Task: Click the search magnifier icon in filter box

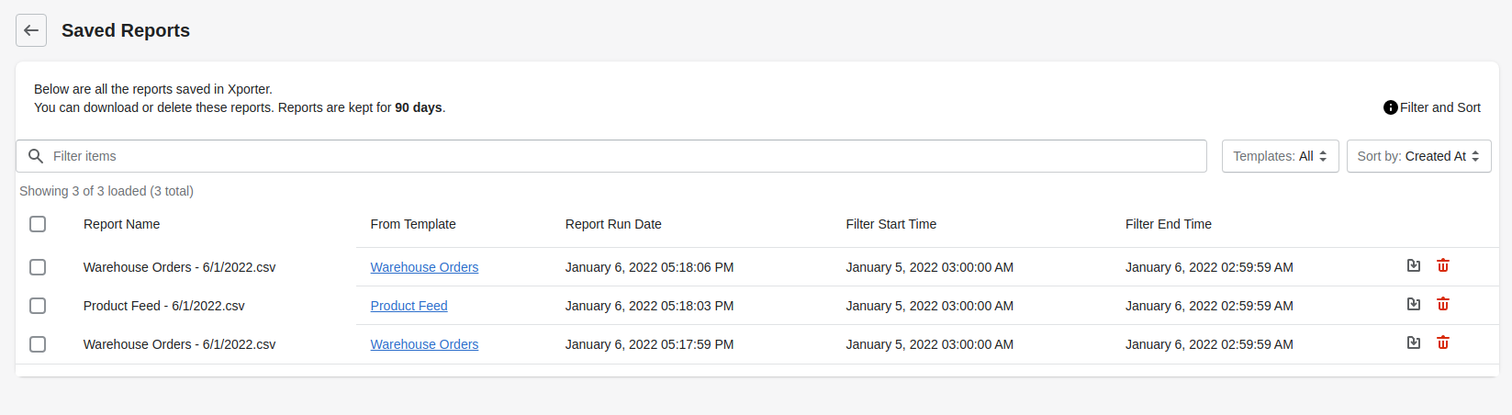Action: point(36,156)
